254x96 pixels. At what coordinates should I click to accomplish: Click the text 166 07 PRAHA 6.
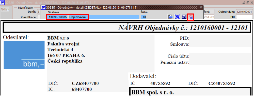66,56
